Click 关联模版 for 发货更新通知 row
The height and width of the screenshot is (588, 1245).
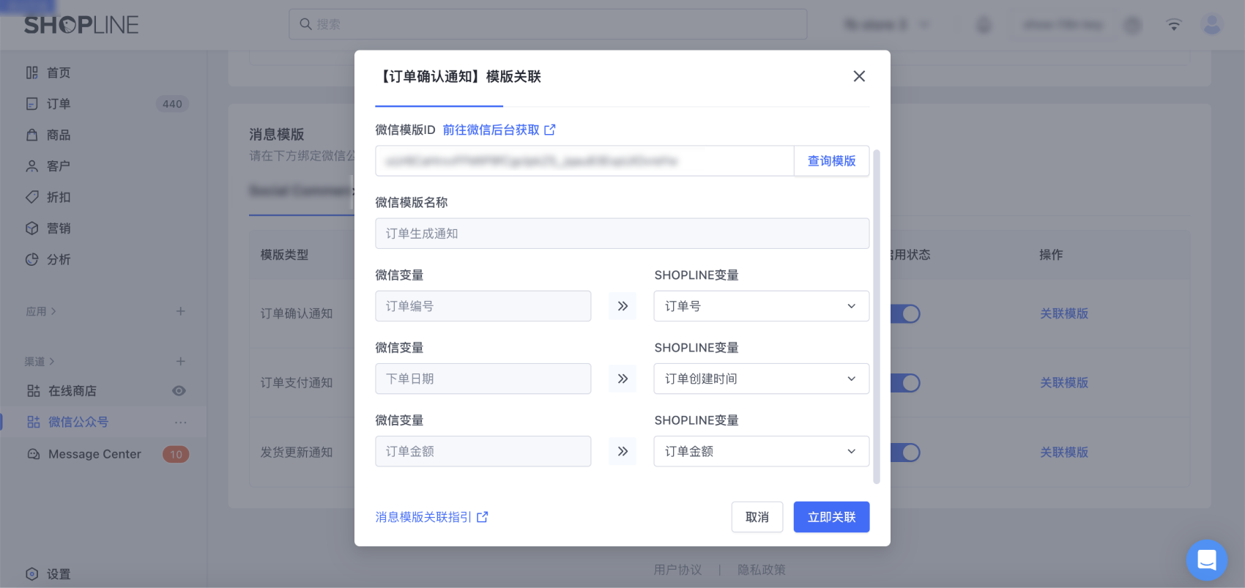coord(1064,453)
